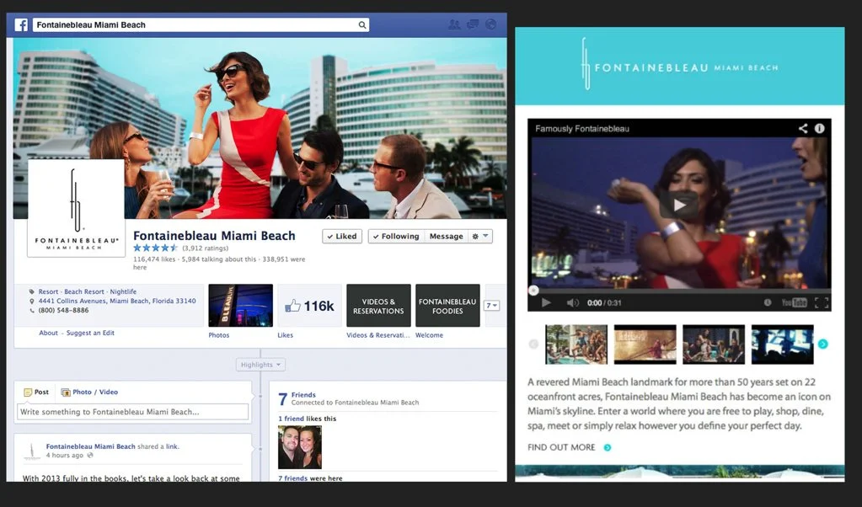Screen dimensions: 862x507
Task: Click the Beach Resort category link
Action: tap(84, 291)
